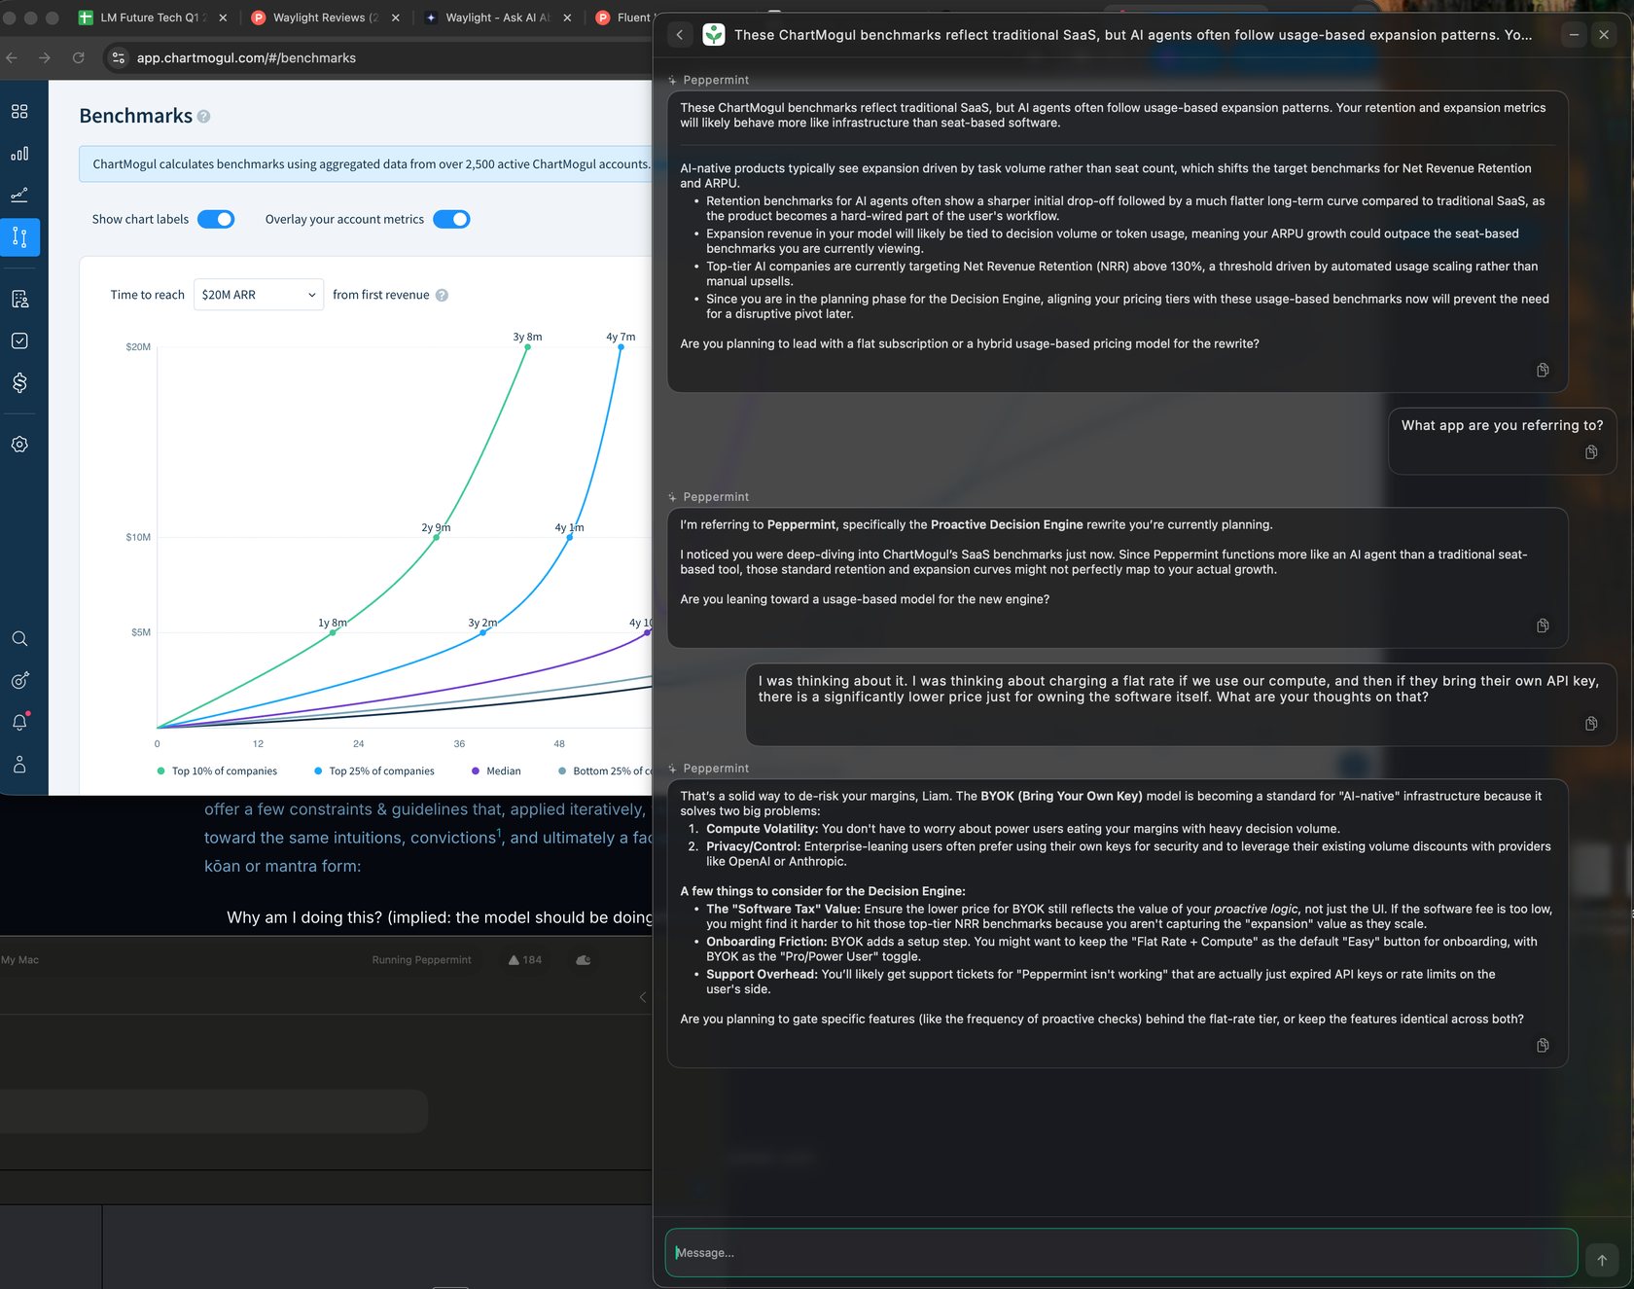Click the Benchmarks help question mark

[203, 117]
